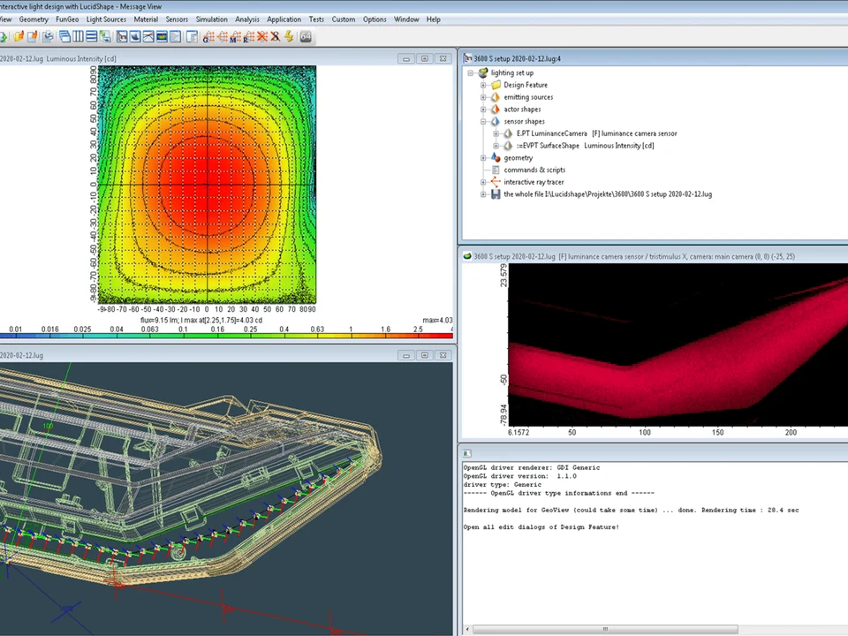Click the message window horizontal scrollbar

point(604,629)
